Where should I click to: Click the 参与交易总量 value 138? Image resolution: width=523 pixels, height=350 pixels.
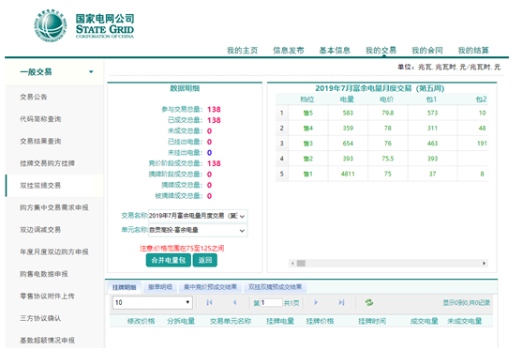[x=214, y=110]
